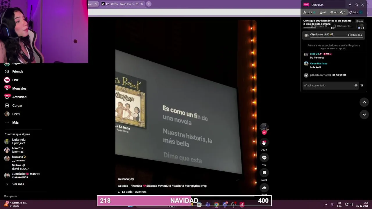Expand Ver más followed accounts
Image resolution: width=372 pixels, height=209 pixels.
tap(15, 184)
